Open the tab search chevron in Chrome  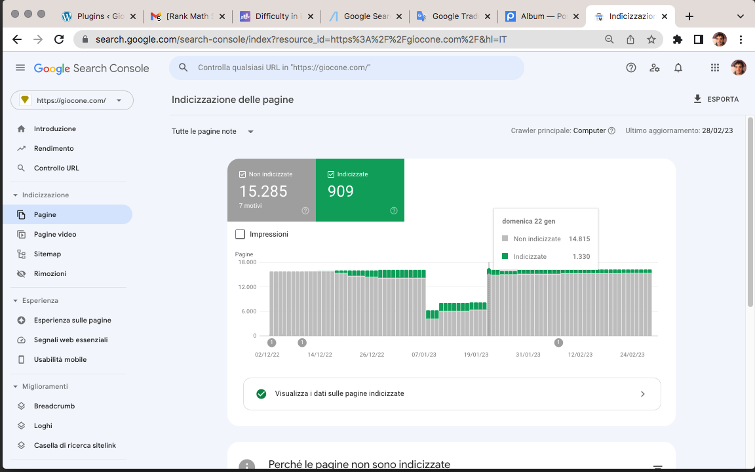tap(741, 16)
